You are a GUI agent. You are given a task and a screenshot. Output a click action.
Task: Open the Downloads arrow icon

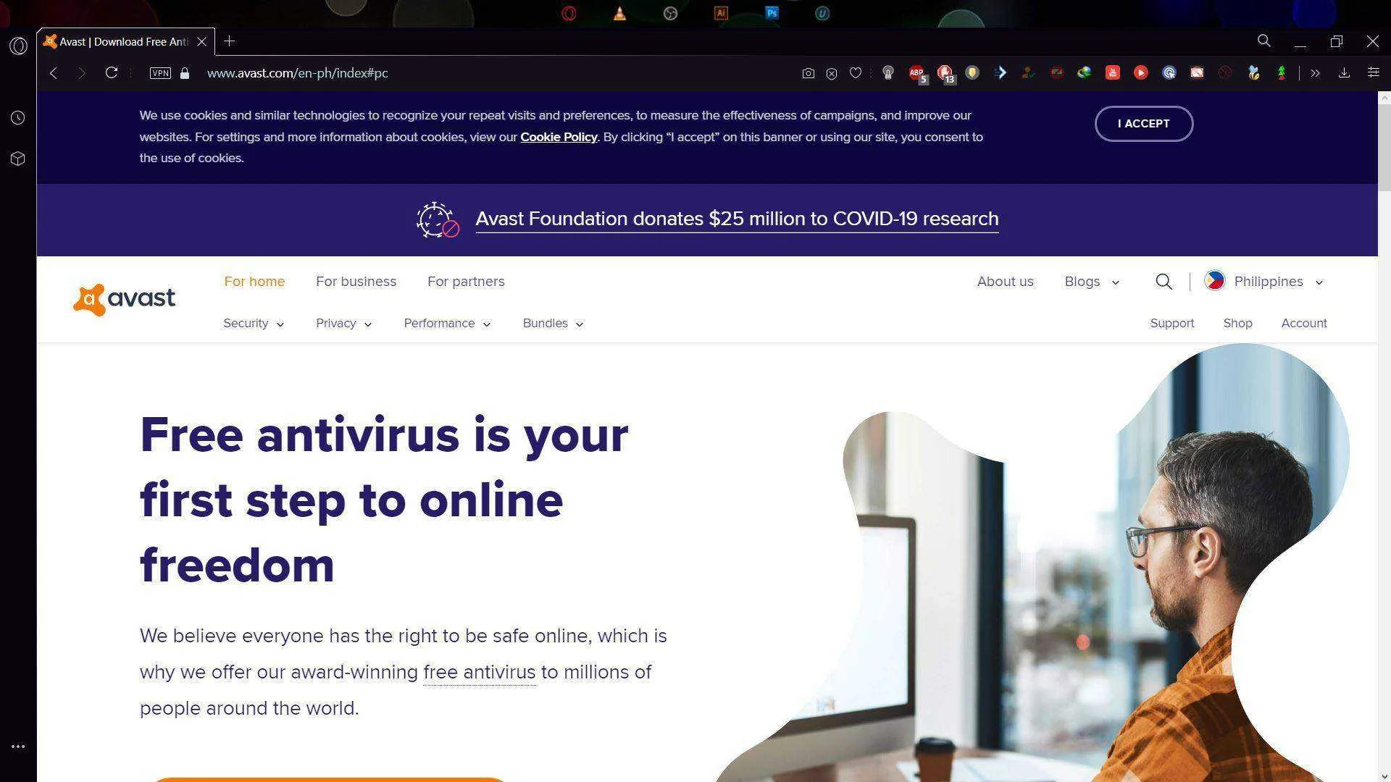coord(1344,73)
